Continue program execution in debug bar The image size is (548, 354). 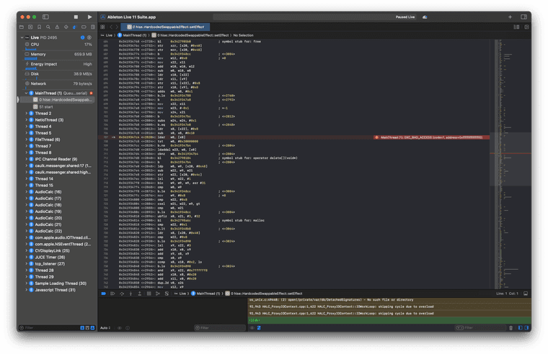pos(112,294)
